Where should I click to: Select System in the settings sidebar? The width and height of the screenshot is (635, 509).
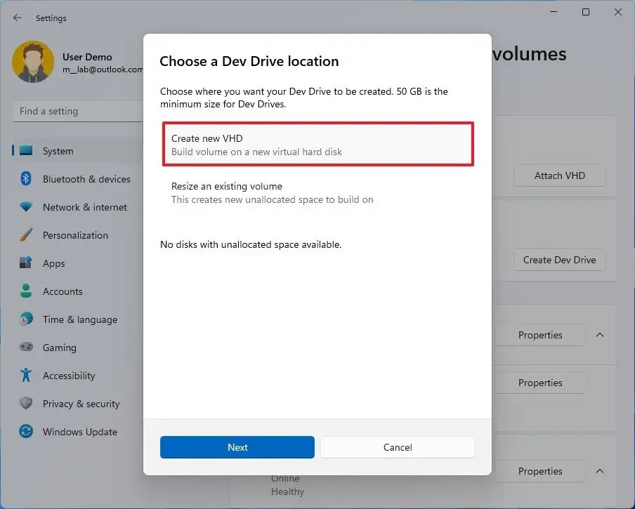click(58, 151)
